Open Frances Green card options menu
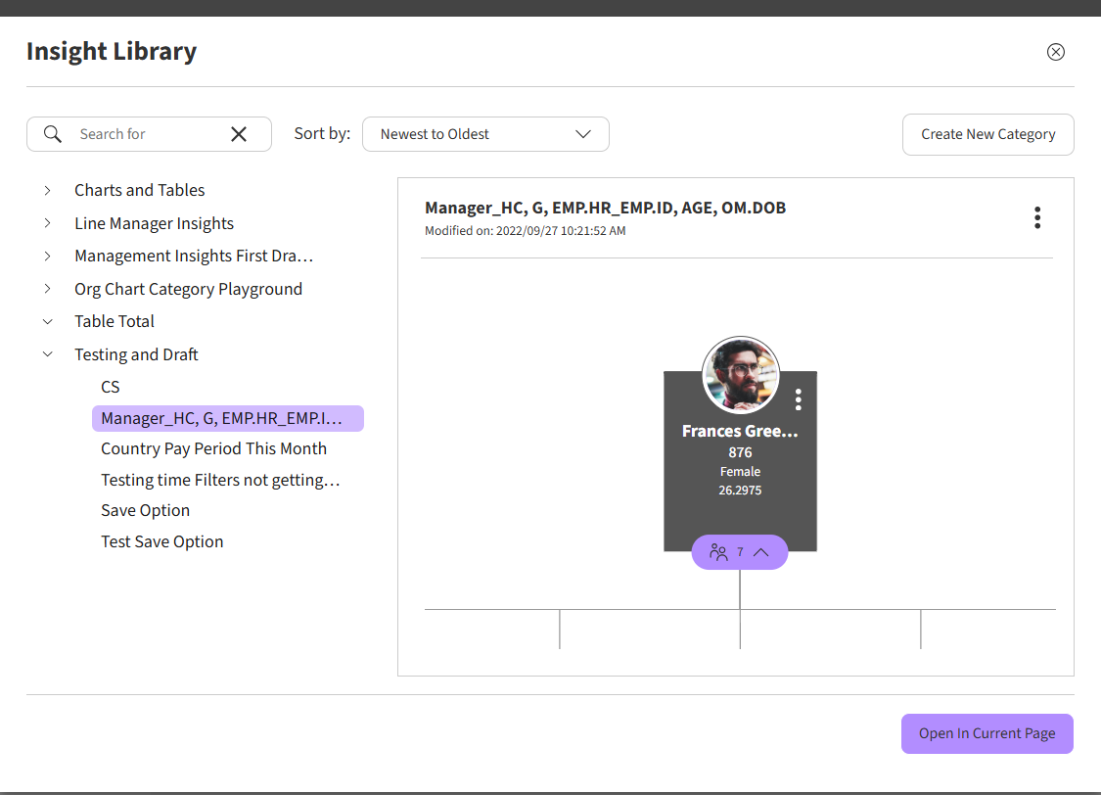The image size is (1101, 795). point(799,398)
